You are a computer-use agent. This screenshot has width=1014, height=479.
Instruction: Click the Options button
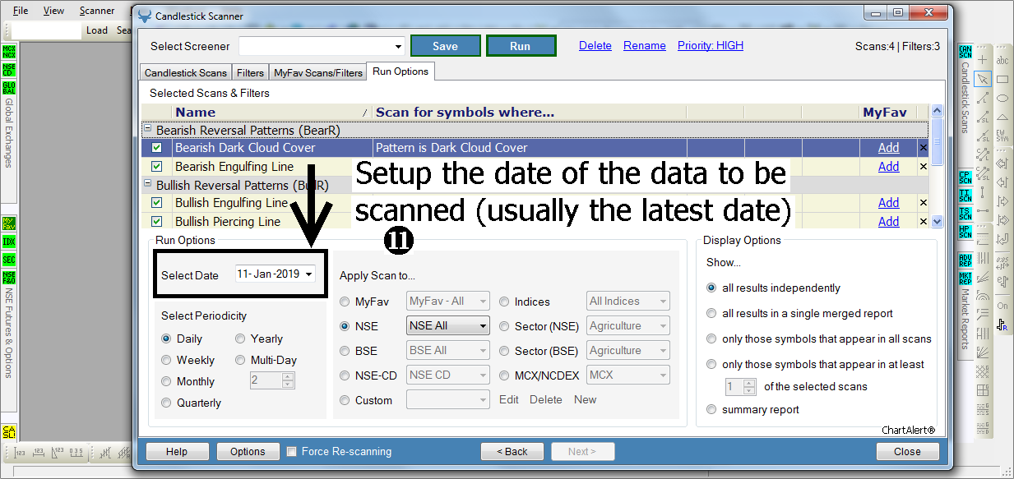248,451
